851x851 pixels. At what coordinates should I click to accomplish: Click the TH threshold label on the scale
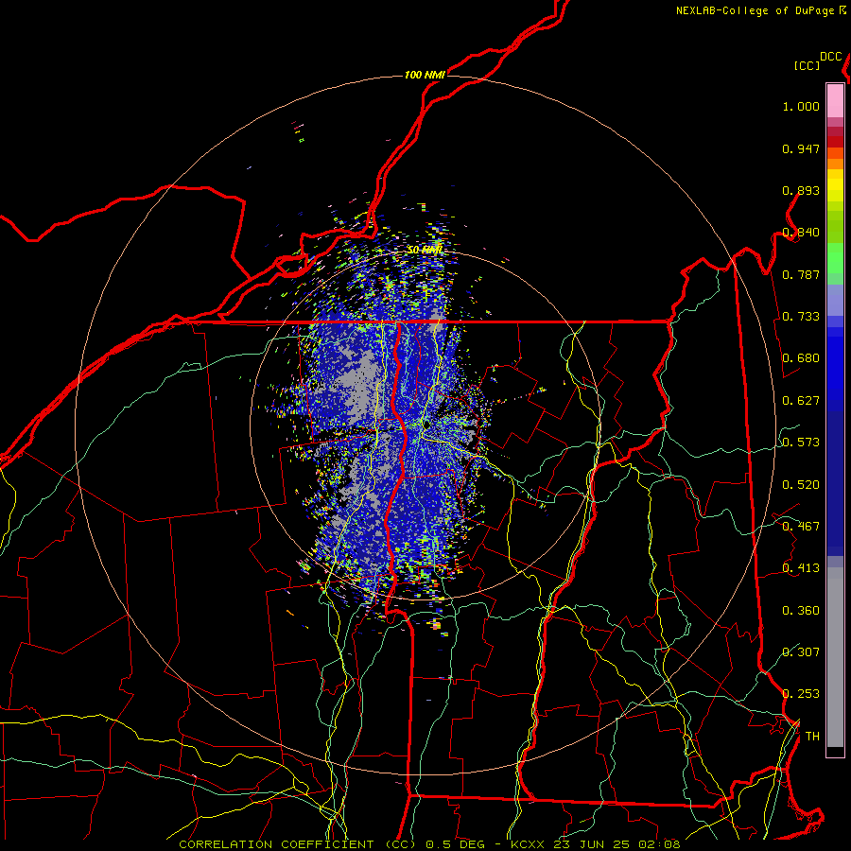tap(812, 737)
